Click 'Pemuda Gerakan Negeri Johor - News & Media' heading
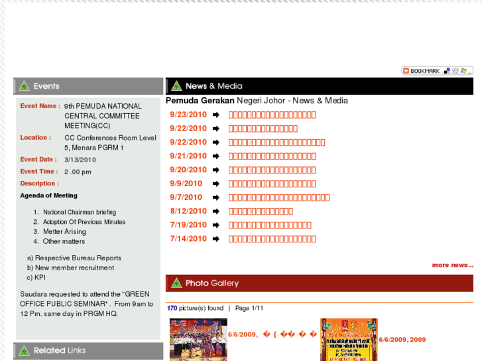Viewport: 482px width, 361px height. 257,101
